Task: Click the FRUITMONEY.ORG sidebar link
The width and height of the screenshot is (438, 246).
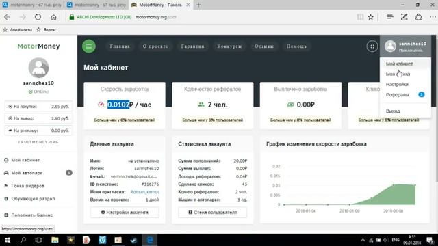Action: (38, 142)
